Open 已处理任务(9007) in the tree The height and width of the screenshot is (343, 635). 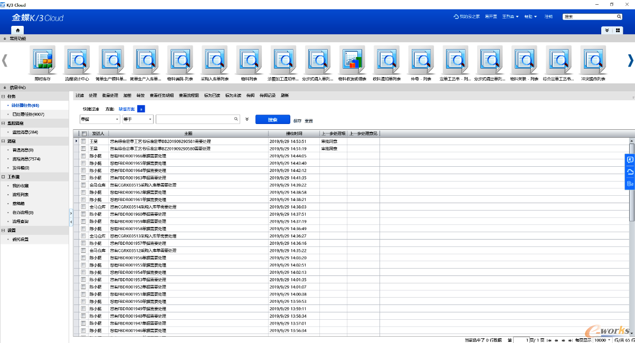28,114
